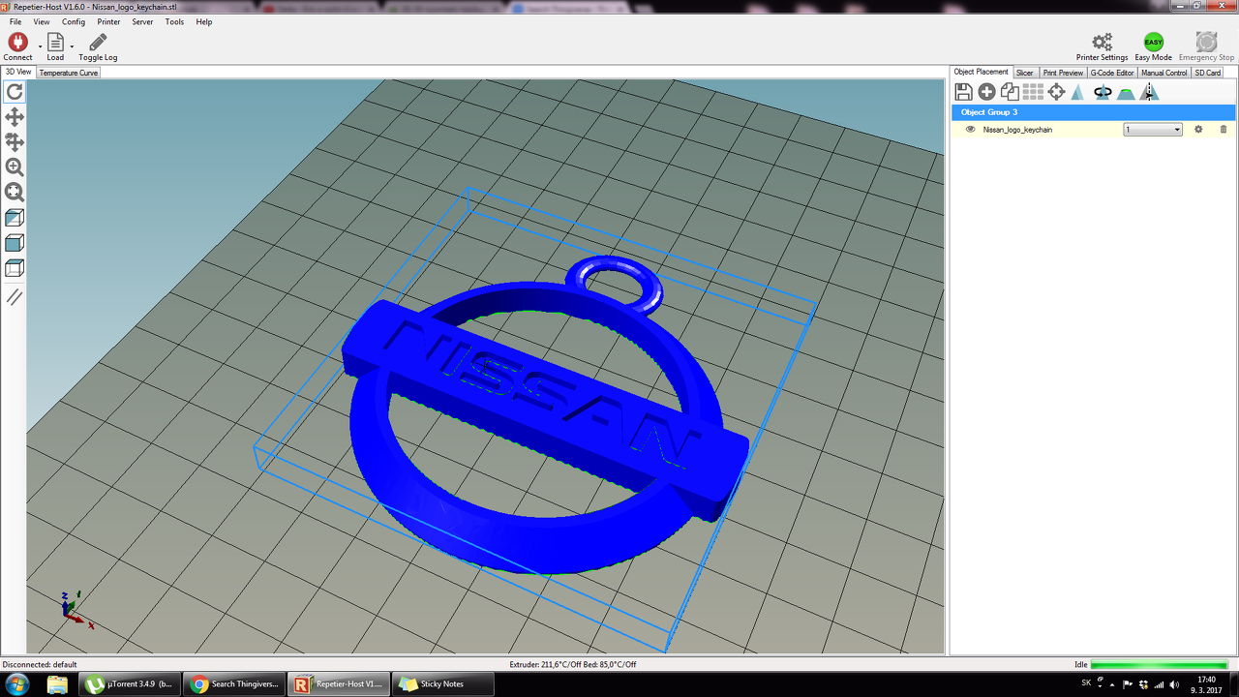1239x697 pixels.
Task: Select the SD Card tab
Action: (1208, 73)
